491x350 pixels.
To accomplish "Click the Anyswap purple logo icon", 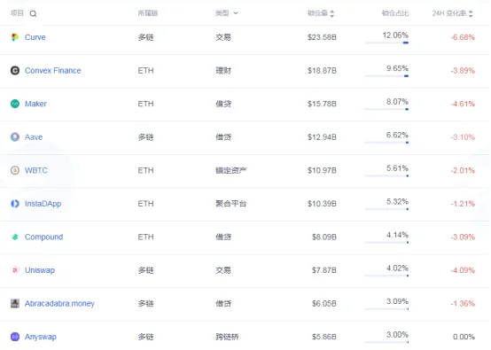I will [15, 337].
